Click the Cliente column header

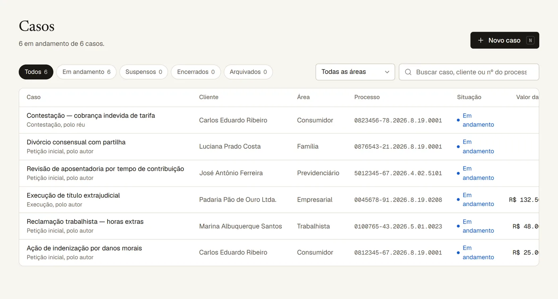click(209, 97)
